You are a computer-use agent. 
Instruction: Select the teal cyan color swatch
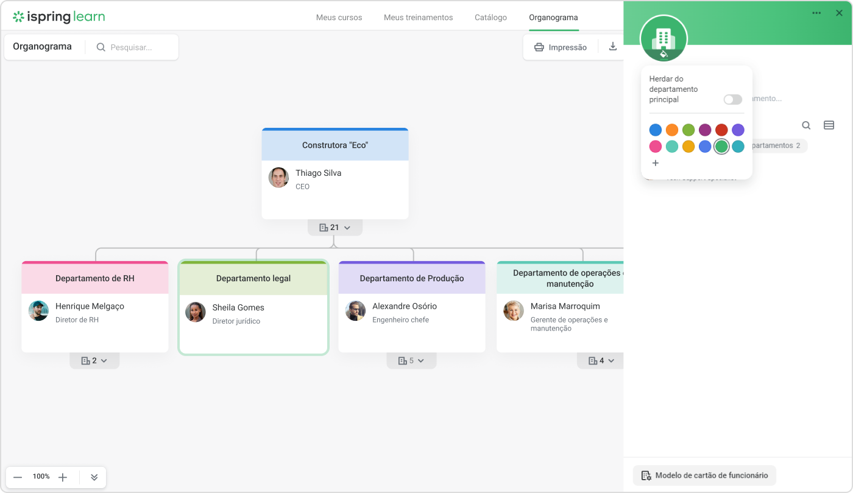pos(738,146)
